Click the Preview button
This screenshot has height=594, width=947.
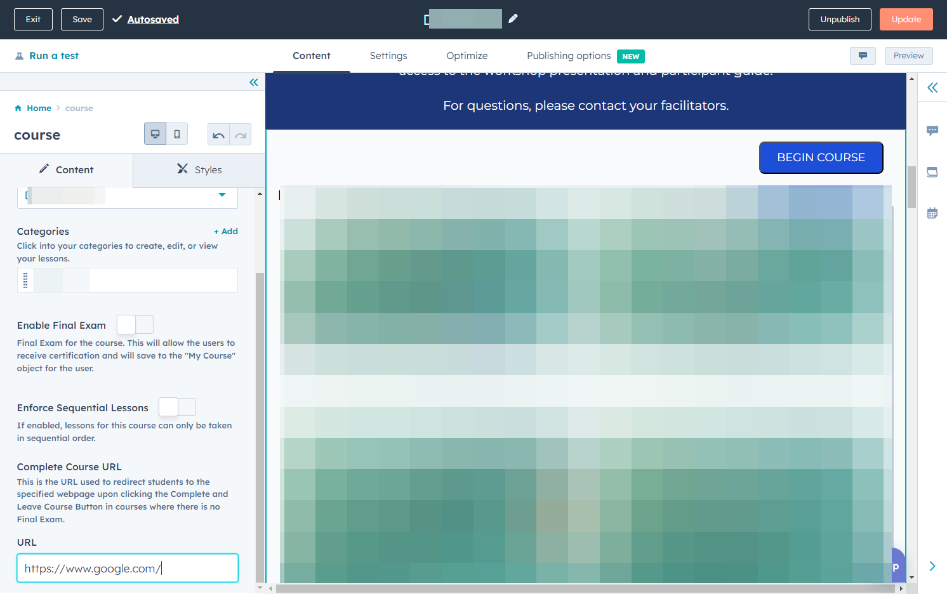tap(909, 56)
